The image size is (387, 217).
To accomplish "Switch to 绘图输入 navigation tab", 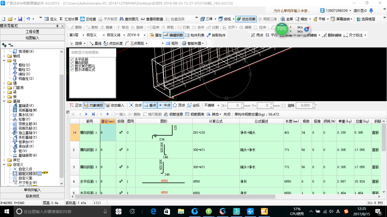I will tap(32, 38).
